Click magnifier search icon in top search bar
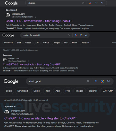Image resolution: width=116 pixels, height=131 pixels. [102, 3]
